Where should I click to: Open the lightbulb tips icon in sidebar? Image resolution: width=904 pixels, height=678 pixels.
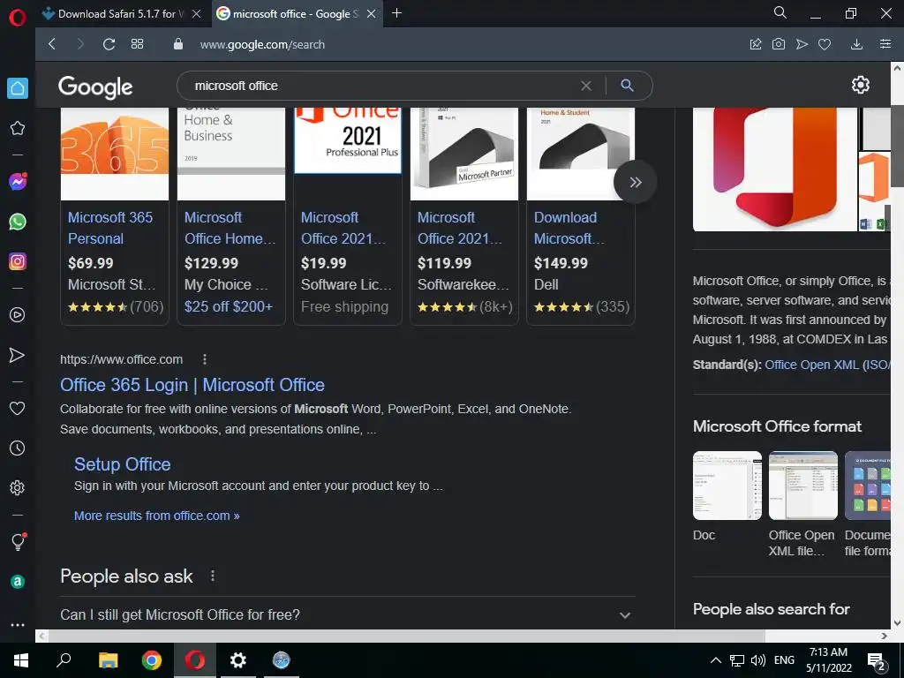pos(18,541)
